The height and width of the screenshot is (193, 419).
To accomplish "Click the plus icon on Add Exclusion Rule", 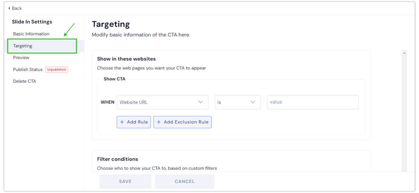I will (159, 122).
